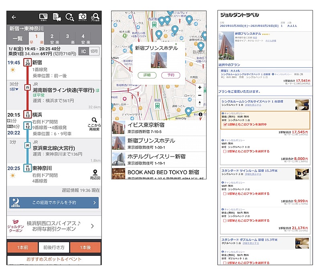Tap the map info (i) icon
Screen dimensions: 321x275
(200, 114)
